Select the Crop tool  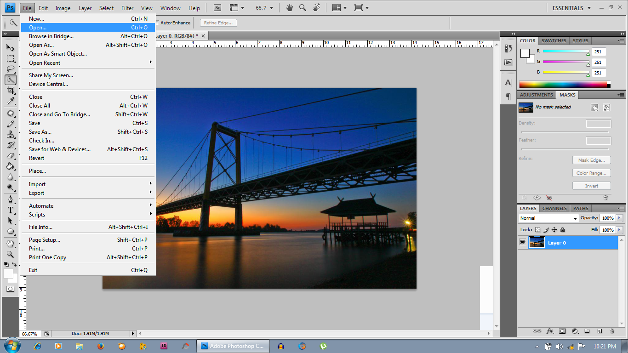[x=11, y=91]
